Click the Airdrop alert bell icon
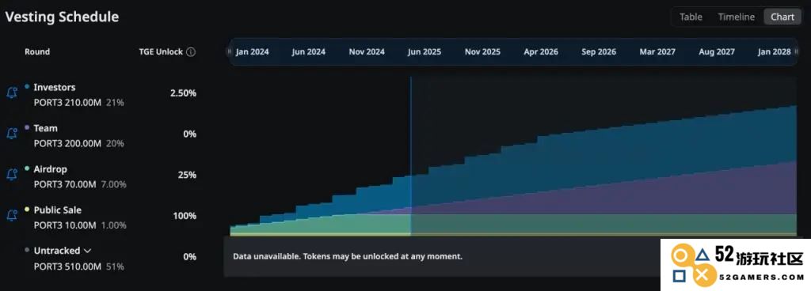This screenshot has width=811, height=291. [x=12, y=175]
